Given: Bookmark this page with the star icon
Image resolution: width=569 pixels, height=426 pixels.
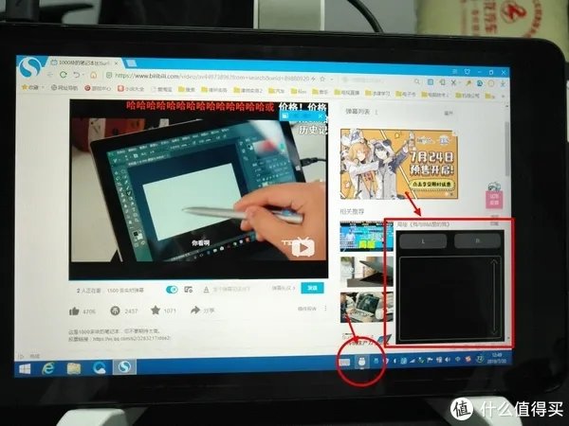Looking at the screenshot, I should 321,79.
